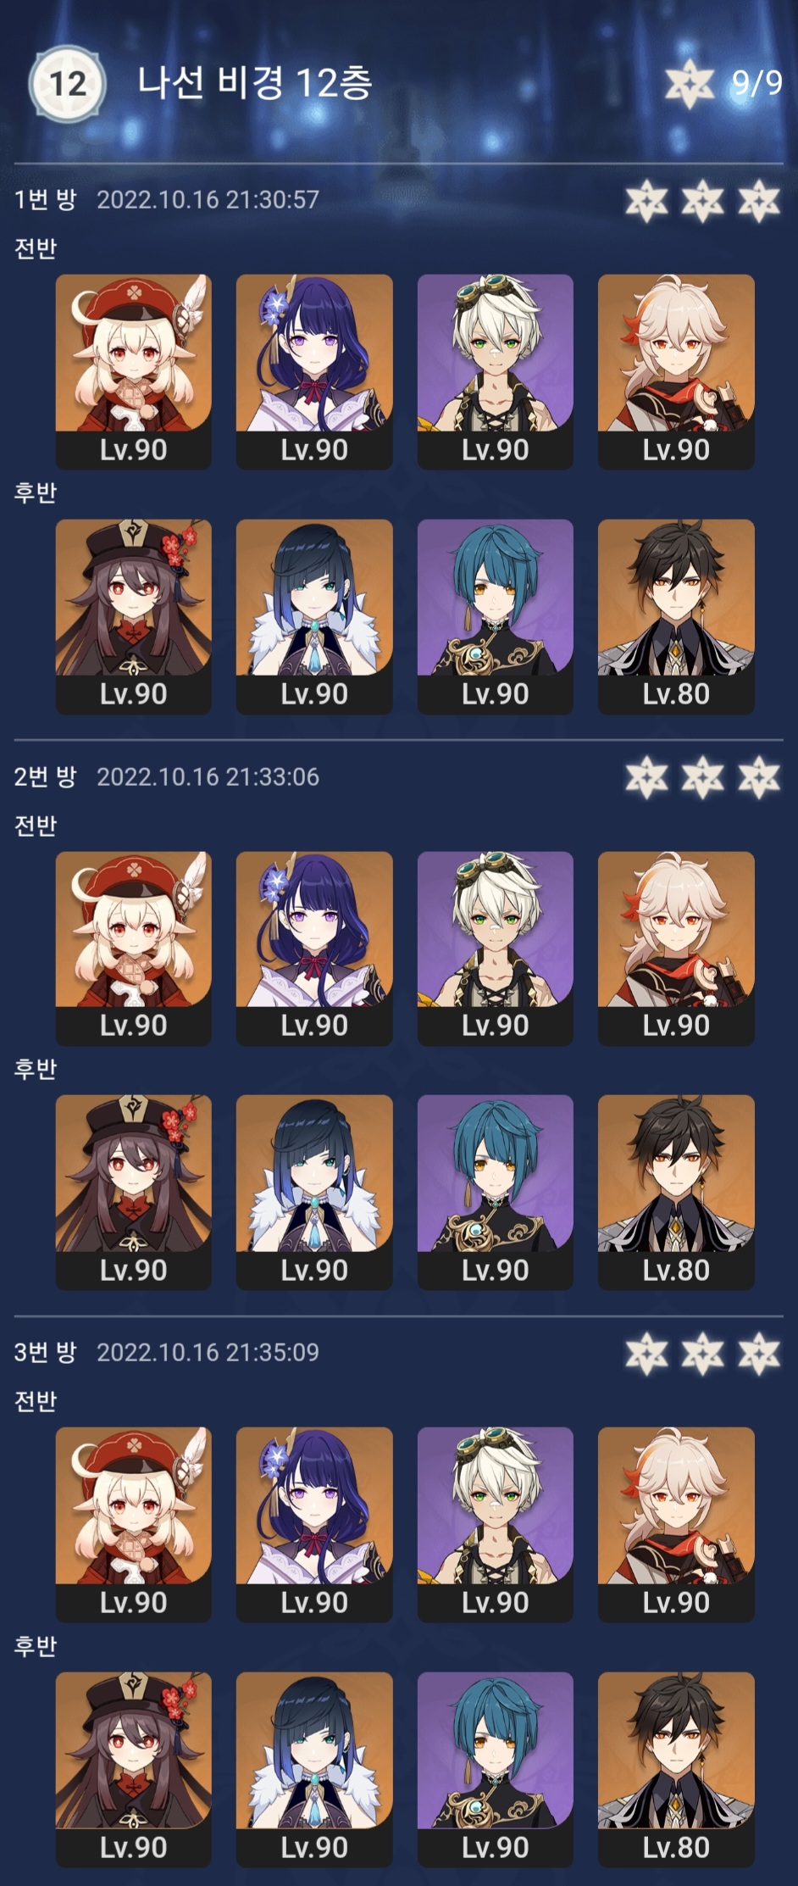798x1886 pixels.
Task: Tap the 나선 비경 12층 title
Action: 255,82
